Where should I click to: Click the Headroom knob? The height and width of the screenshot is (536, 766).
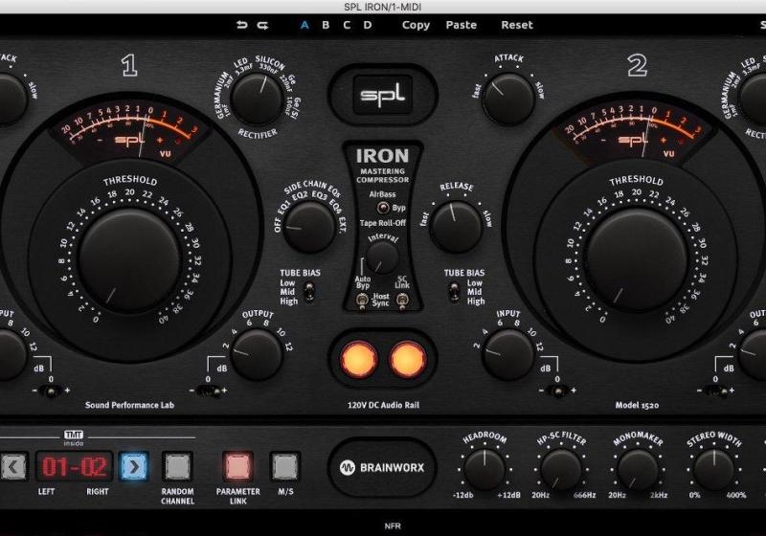coord(484,469)
